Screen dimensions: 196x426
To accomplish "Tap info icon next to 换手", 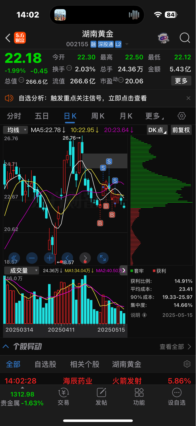I will pos(69,68).
